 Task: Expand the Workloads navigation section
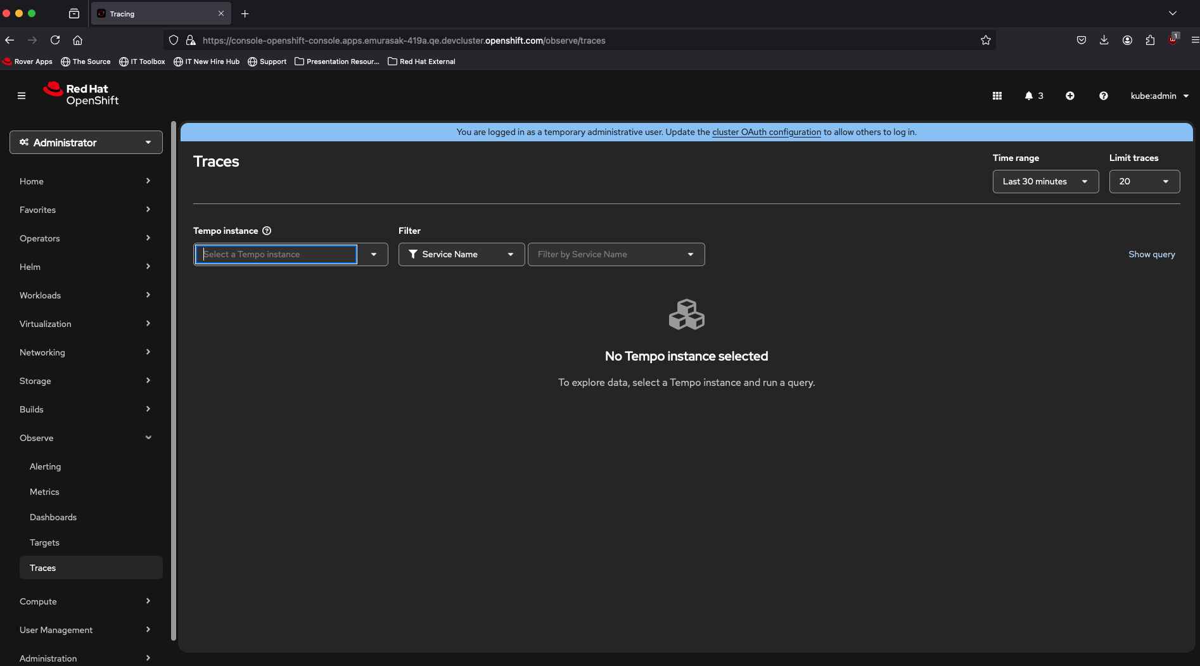[x=86, y=295]
